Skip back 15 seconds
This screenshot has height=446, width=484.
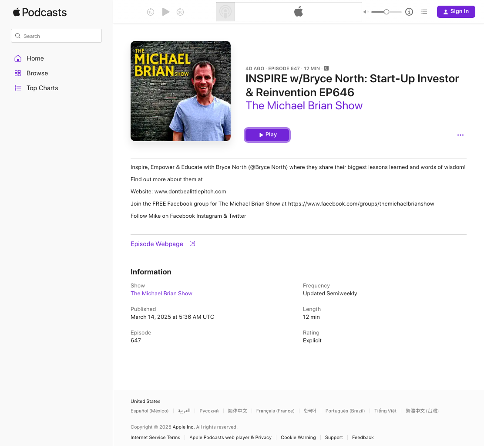pyautogui.click(x=151, y=12)
